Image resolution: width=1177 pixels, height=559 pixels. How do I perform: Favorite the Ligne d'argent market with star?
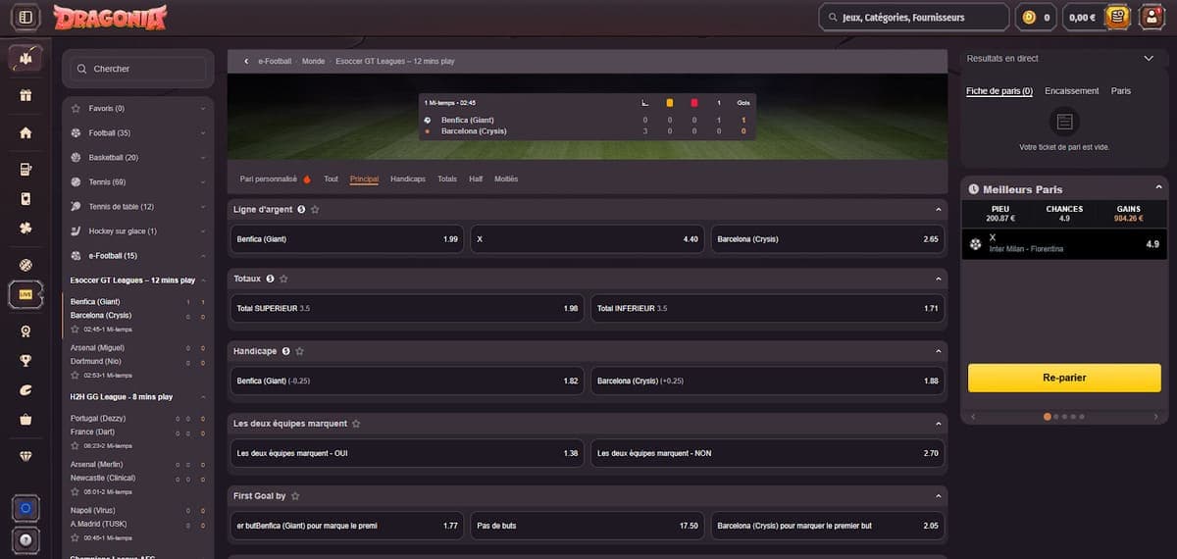315,210
